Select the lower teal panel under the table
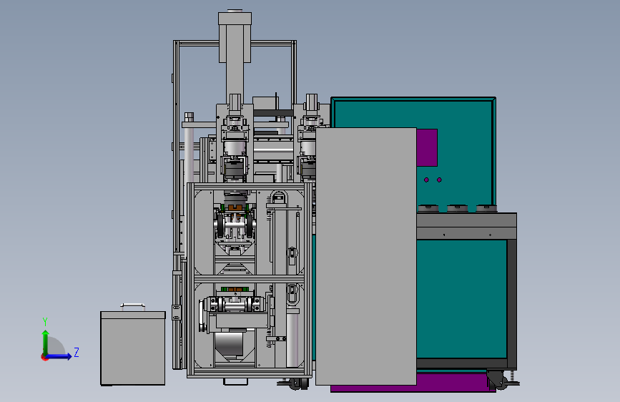Viewport: 620px width, 402px height. click(461, 299)
